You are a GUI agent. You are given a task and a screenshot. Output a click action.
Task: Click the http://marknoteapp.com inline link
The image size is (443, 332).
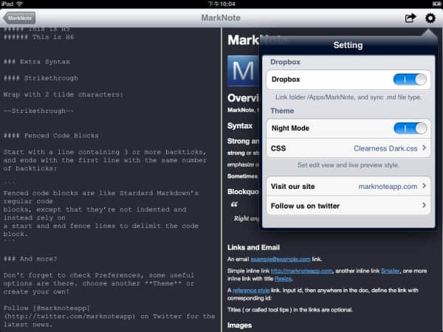coord(301,271)
